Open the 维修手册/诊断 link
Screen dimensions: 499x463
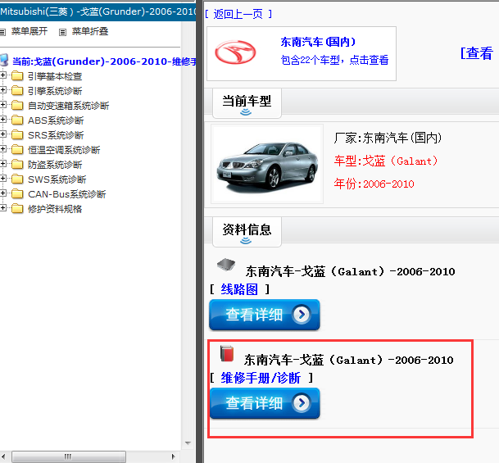[x=261, y=378]
